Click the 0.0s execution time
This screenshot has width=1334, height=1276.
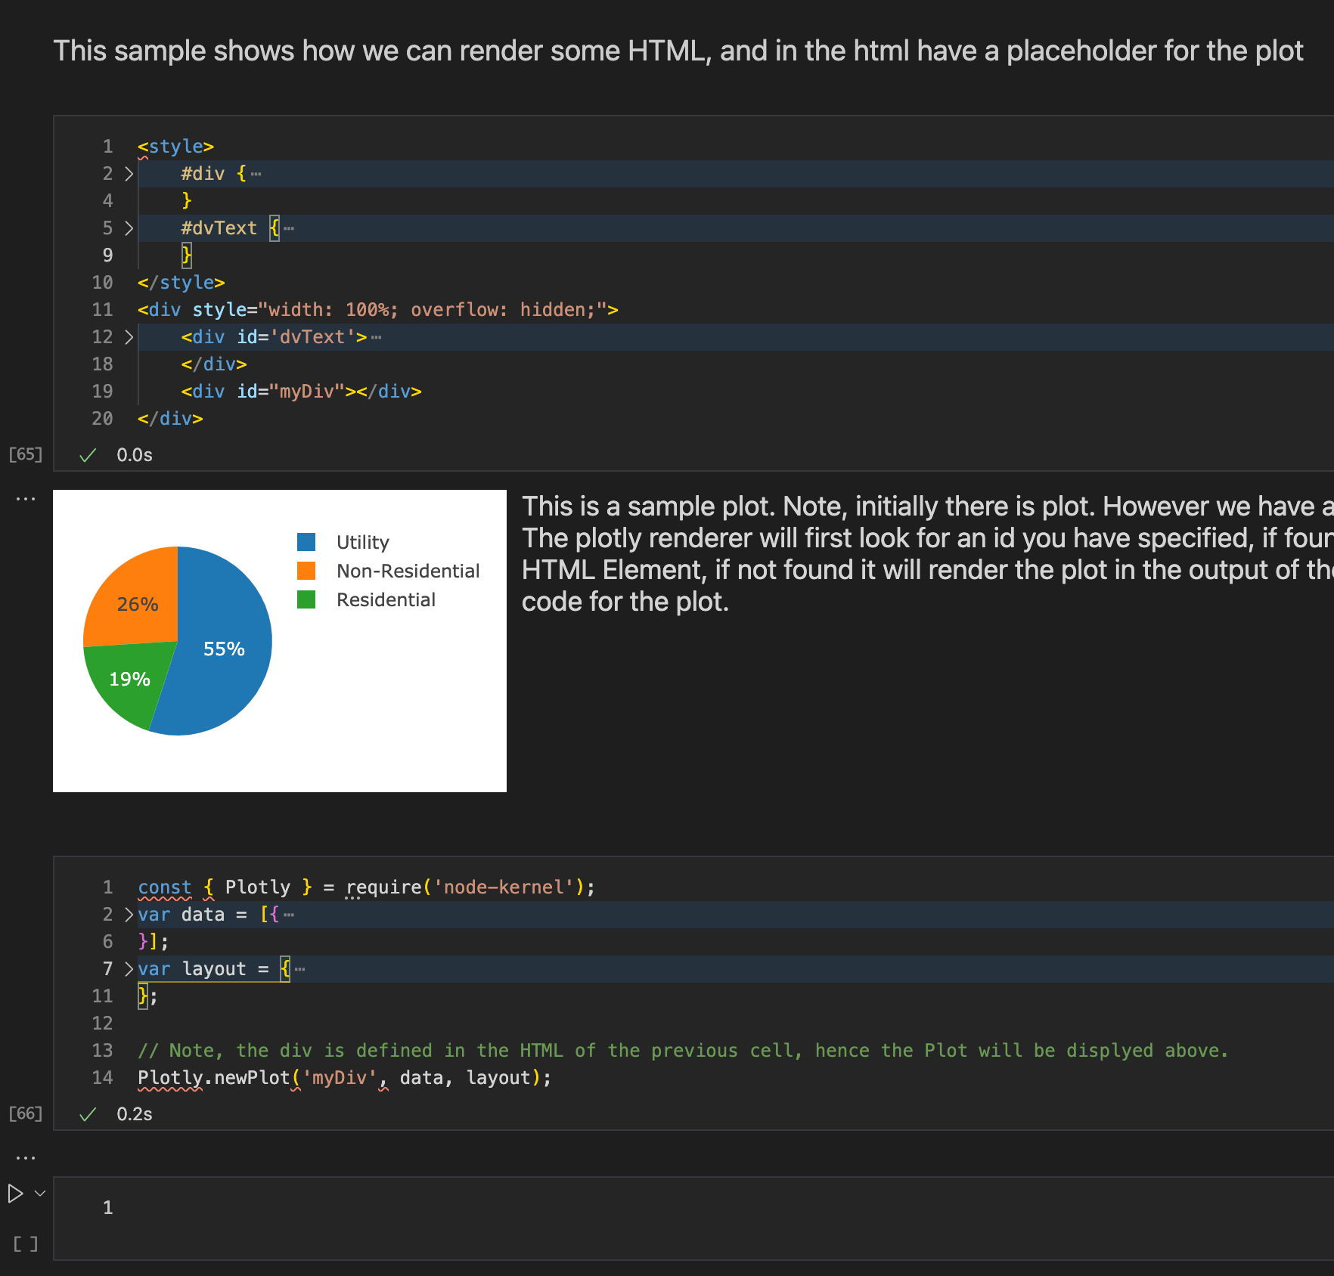tap(135, 455)
